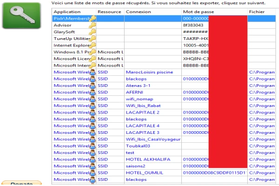Click the Toubkal03 connection name
The width and height of the screenshot is (279, 186).
138,146
